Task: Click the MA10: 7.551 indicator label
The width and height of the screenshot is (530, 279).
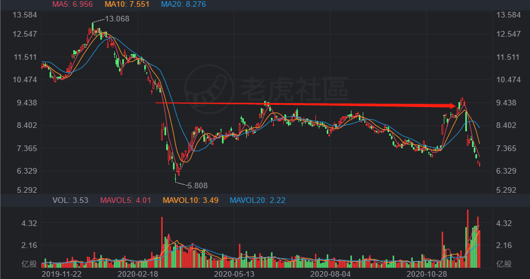Action: [x=127, y=4]
